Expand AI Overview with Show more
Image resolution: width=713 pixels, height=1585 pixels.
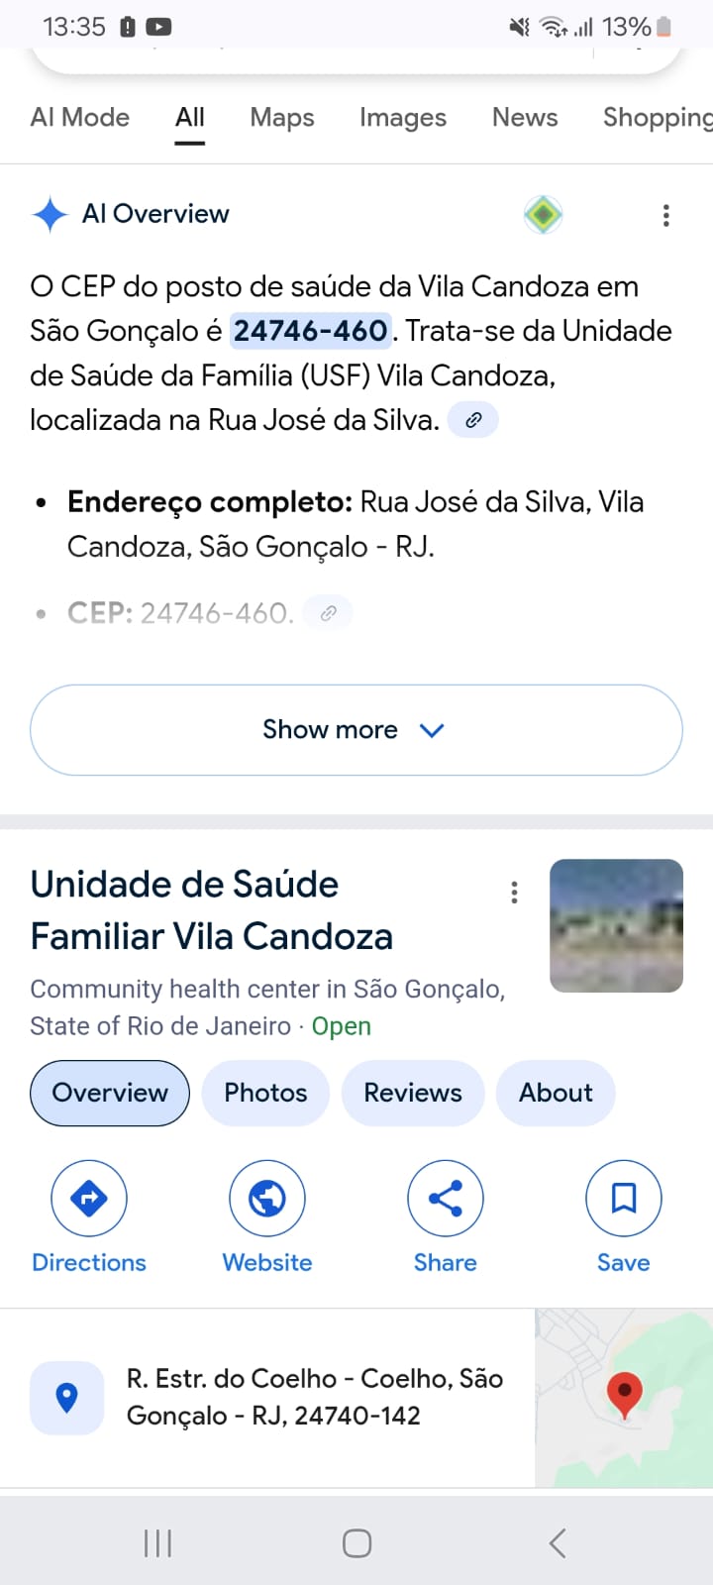pos(356,730)
